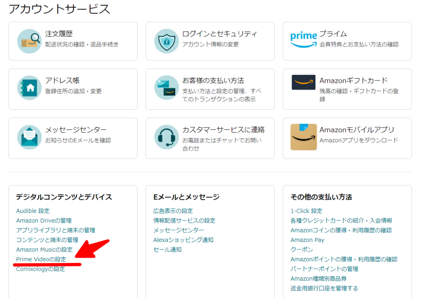
Task: Select Alexaショッピング通知 link
Action: (x=183, y=240)
